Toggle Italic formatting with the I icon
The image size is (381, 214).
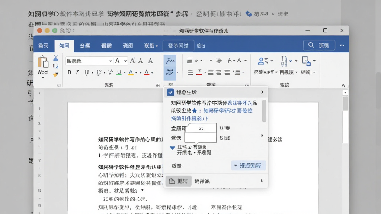tap(77, 72)
